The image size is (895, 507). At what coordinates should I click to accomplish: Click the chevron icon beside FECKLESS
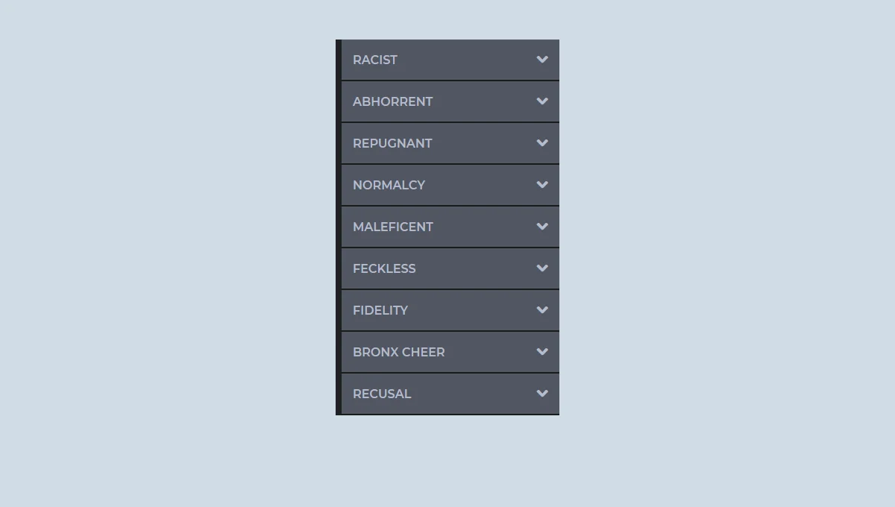(x=542, y=268)
